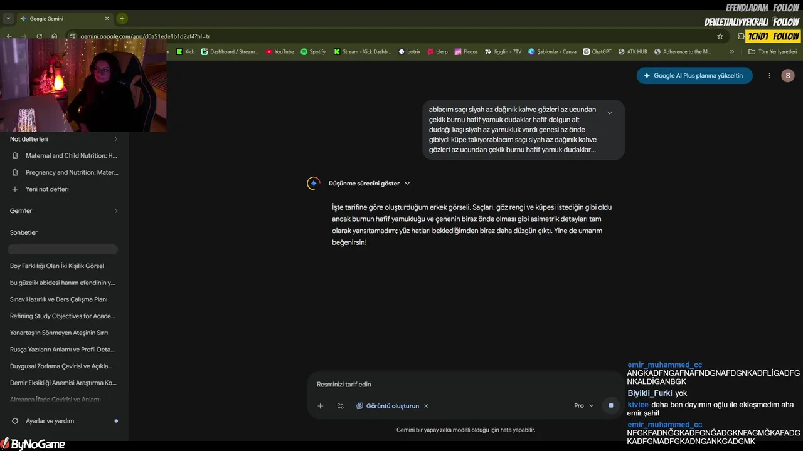The height and width of the screenshot is (451, 803).
Task: Open the Kick bookmark
Action: coord(186,51)
